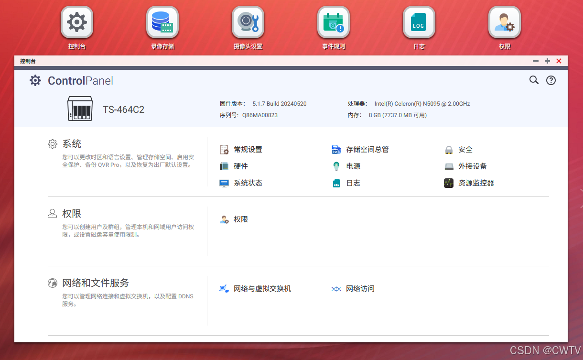The image size is (583, 360).
Task: Open the 录像存储 desktop icon
Action: pos(162,22)
